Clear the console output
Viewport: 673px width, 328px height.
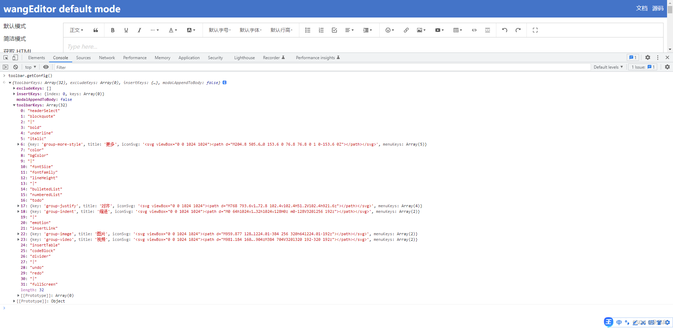pyautogui.click(x=15, y=67)
